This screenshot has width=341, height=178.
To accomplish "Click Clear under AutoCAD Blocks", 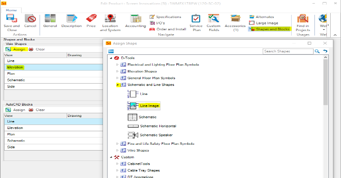I will (37, 110).
